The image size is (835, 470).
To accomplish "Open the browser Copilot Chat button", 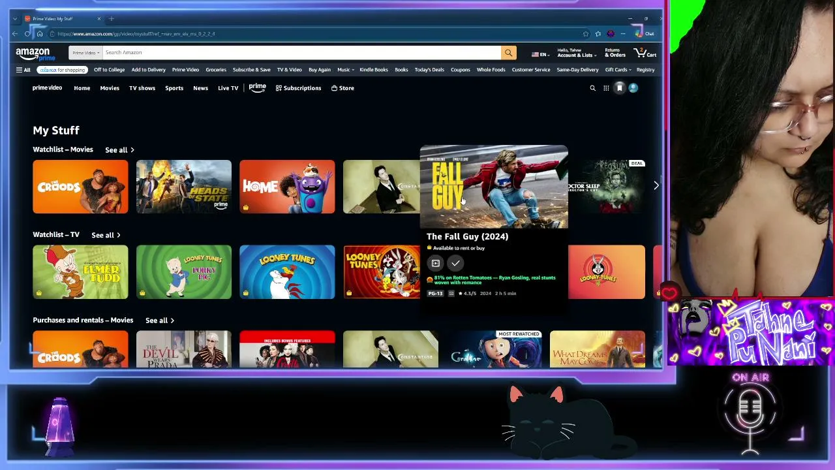I will coord(645,34).
